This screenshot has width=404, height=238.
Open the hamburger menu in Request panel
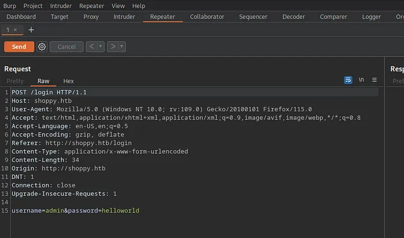click(x=374, y=80)
